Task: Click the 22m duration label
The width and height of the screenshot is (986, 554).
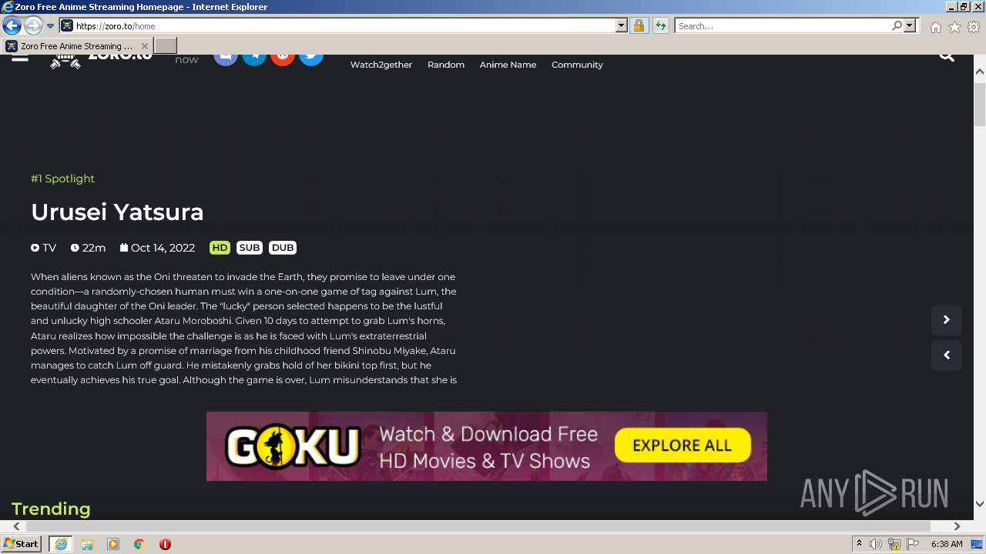Action: pyautogui.click(x=88, y=248)
